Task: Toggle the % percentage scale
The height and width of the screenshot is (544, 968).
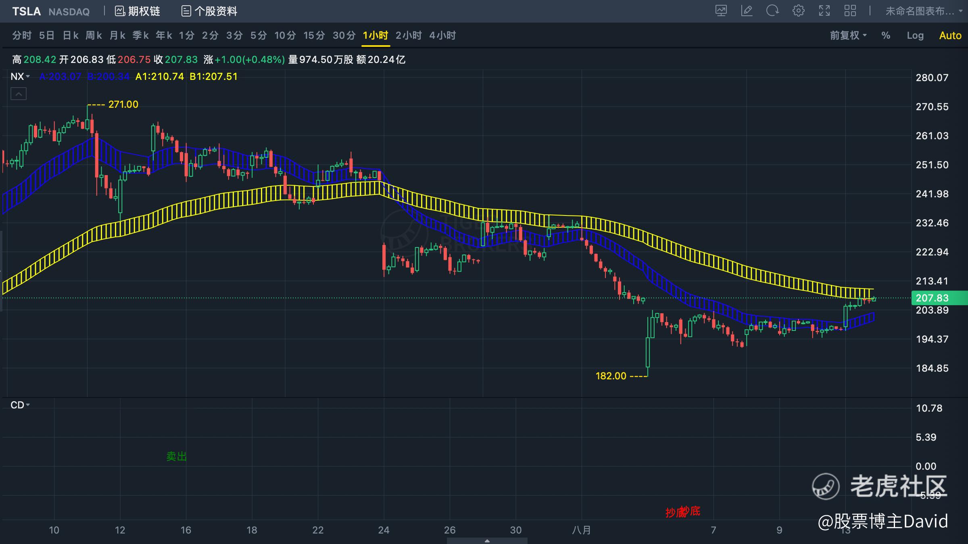Action: coord(886,36)
